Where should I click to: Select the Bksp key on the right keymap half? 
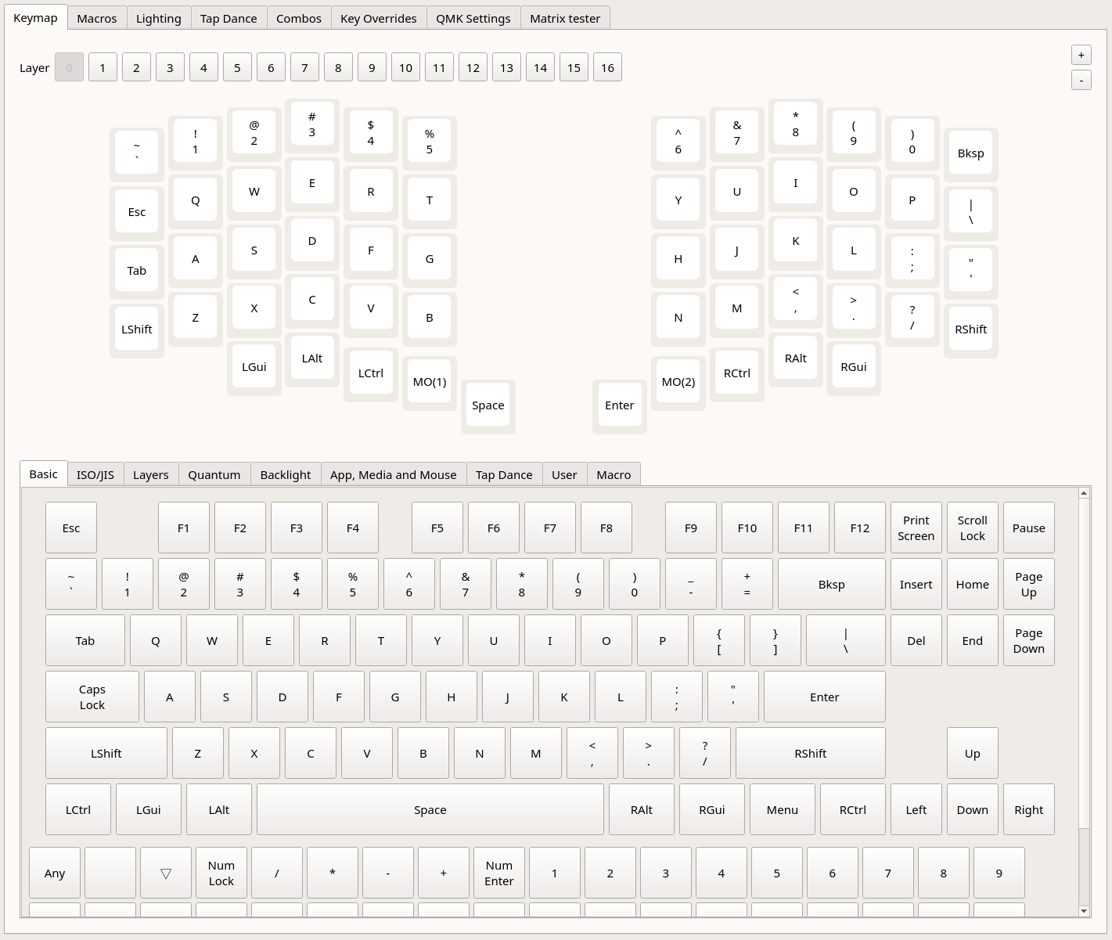pyautogui.click(x=970, y=153)
